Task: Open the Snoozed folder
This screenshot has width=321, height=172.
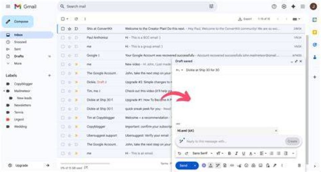Action: [x=20, y=42]
